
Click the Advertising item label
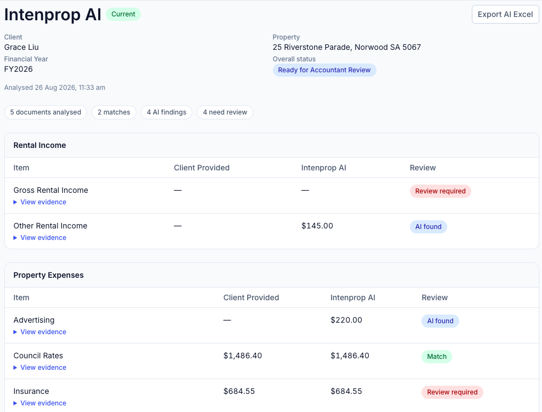coord(34,320)
